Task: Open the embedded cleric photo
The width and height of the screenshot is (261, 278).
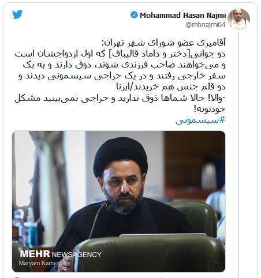Action: tap(118, 201)
